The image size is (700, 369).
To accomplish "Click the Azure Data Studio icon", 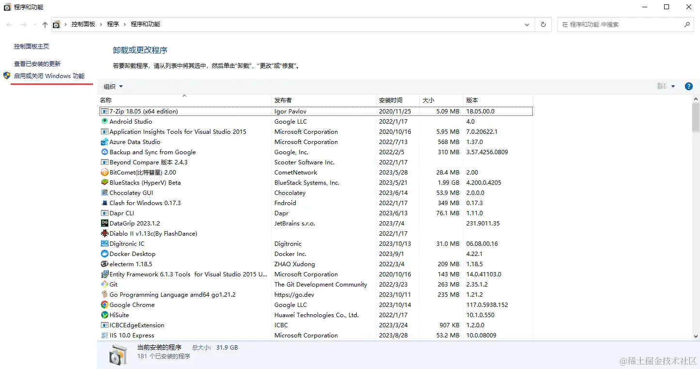I will [x=104, y=142].
